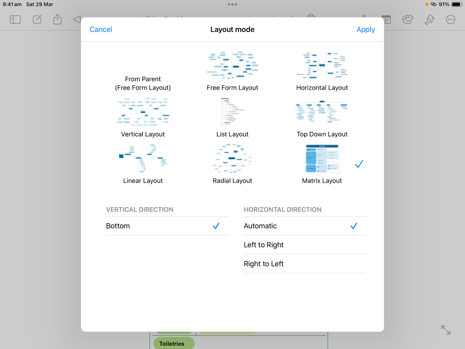Tap the fullscreen expand arrows icon
465x349 pixels.
point(445,330)
